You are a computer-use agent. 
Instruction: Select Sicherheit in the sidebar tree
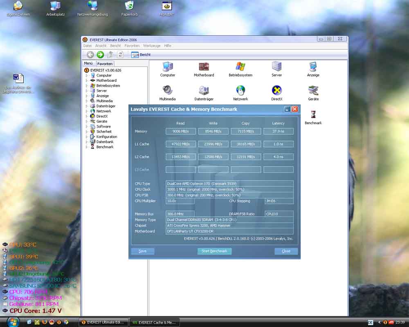point(104,132)
